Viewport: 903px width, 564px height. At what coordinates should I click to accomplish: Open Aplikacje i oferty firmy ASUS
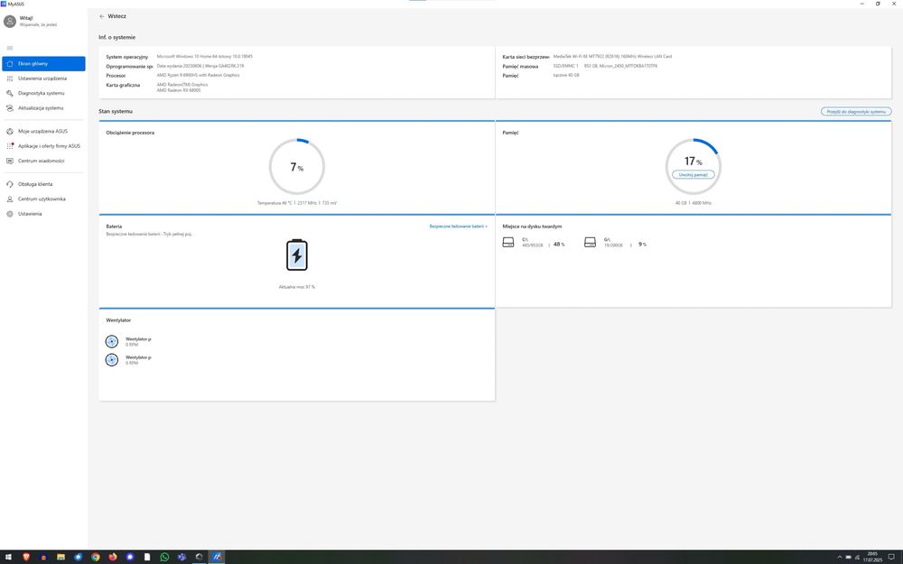click(x=43, y=146)
